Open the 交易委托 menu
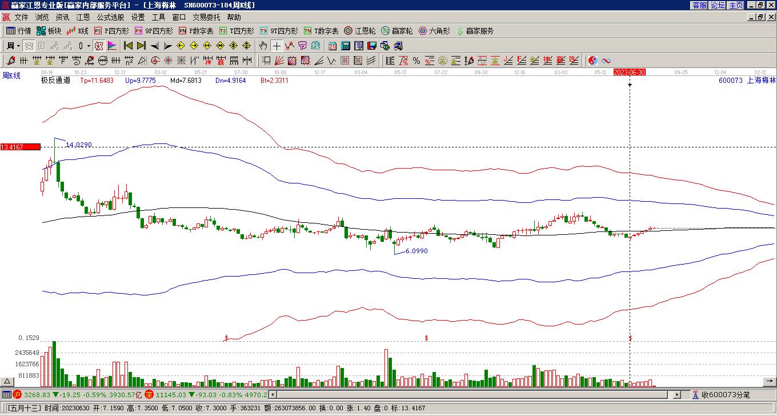This screenshot has width=777, height=416. 206,18
